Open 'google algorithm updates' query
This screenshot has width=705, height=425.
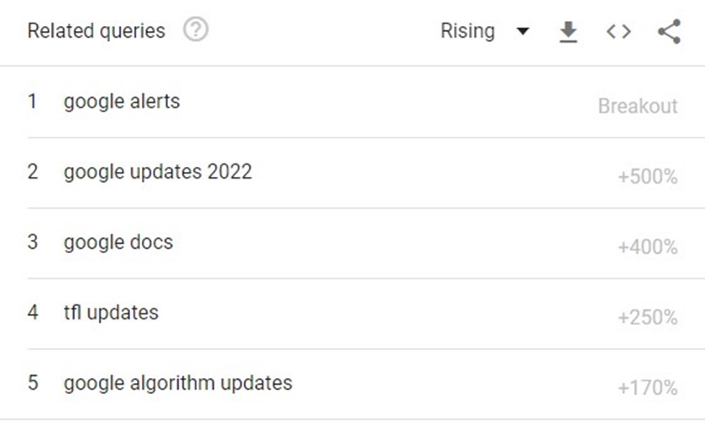[178, 383]
